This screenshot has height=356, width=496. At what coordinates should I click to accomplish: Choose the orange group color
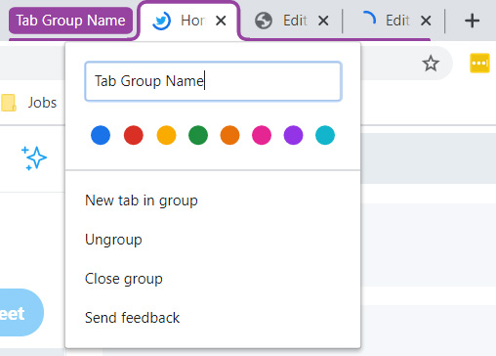pyautogui.click(x=229, y=135)
